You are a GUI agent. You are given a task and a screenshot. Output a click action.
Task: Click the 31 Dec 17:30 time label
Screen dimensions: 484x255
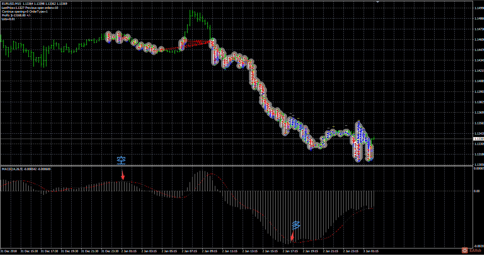pos(49,251)
